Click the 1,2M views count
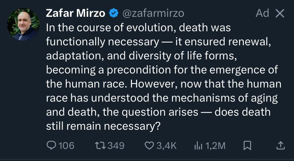The width and height of the screenshot is (294, 161). click(215, 146)
